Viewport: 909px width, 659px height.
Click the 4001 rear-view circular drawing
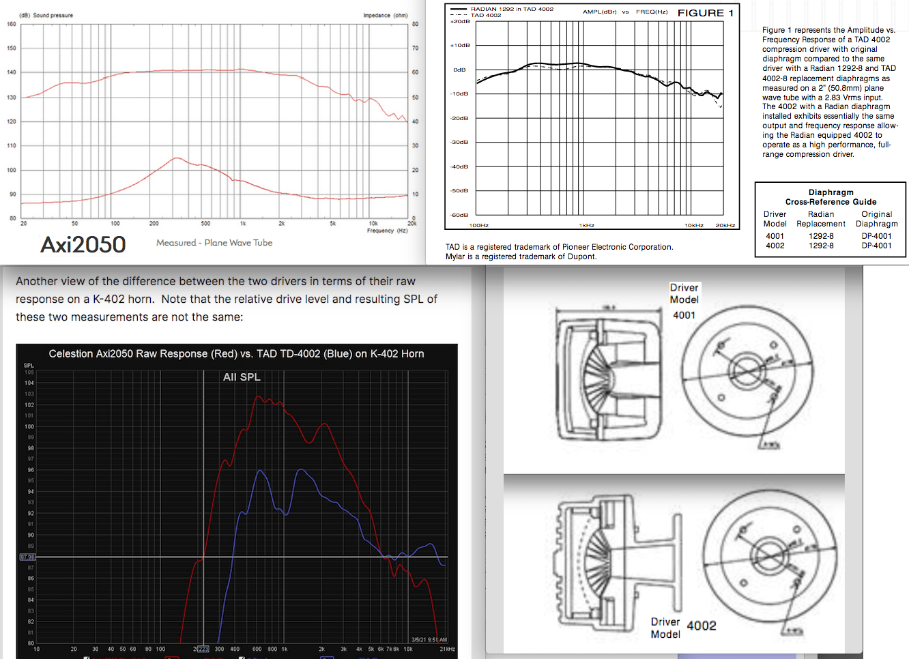coord(747,375)
